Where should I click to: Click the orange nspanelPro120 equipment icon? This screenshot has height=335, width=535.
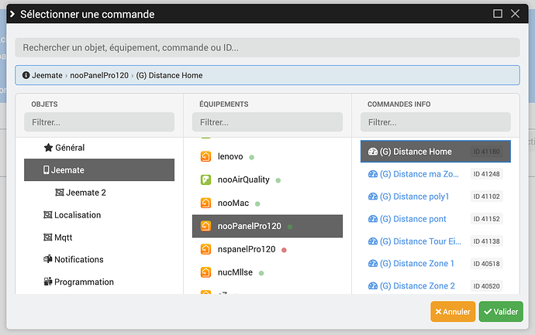click(205, 249)
